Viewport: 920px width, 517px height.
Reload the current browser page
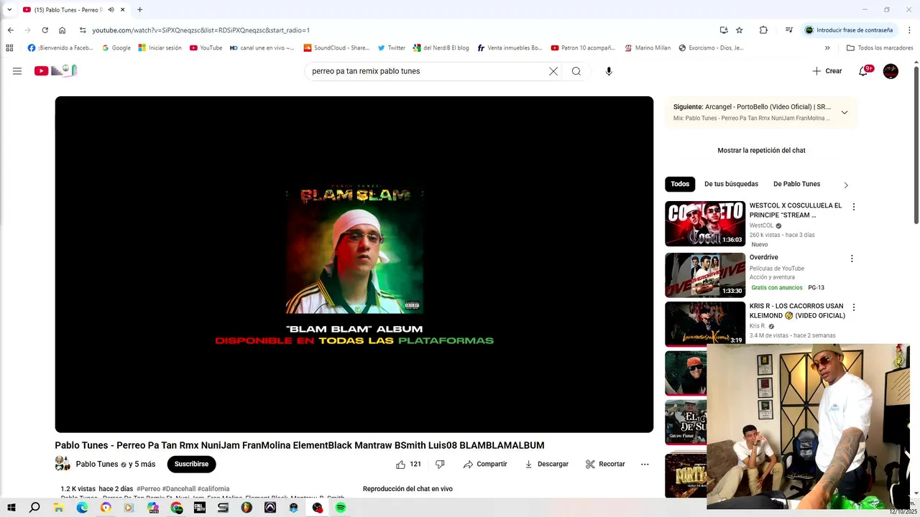[45, 30]
